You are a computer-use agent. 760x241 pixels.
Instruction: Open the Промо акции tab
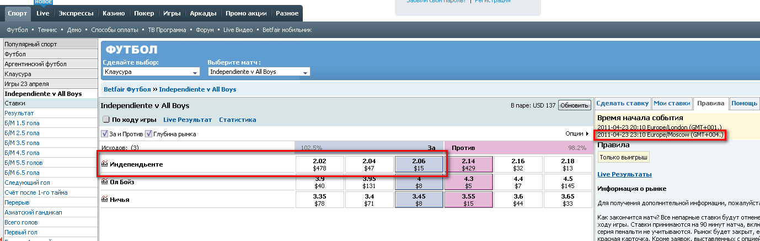pos(246,13)
